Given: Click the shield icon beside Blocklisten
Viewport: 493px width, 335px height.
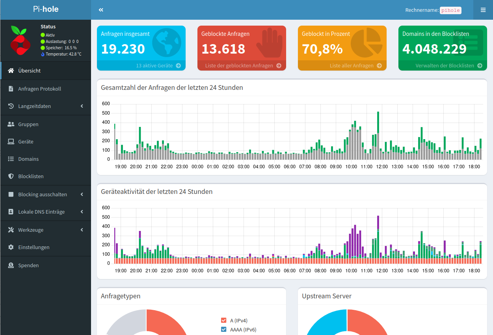Looking at the screenshot, I should [11, 176].
